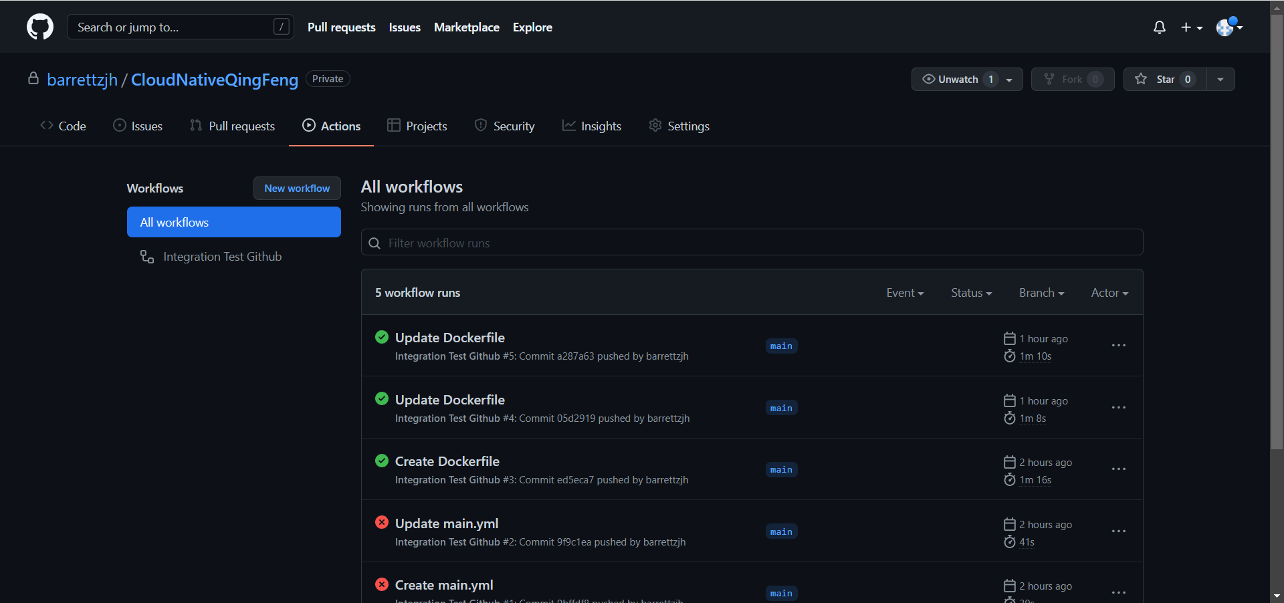
Task: Open Pull requests in top navigation
Action: tap(342, 27)
